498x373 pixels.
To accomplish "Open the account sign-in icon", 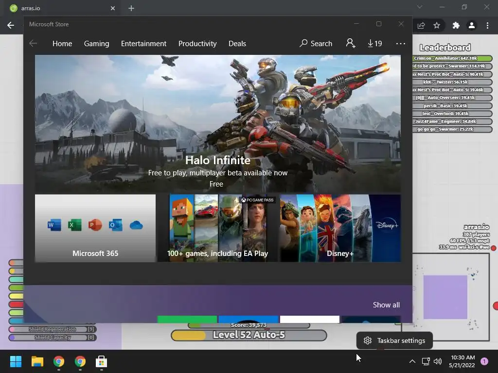I will (x=351, y=43).
